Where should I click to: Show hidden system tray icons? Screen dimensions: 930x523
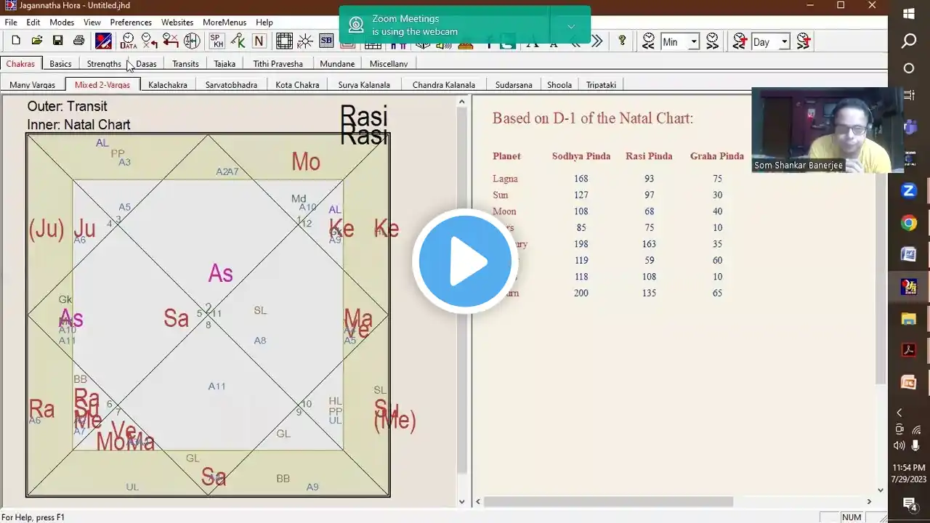pyautogui.click(x=899, y=413)
